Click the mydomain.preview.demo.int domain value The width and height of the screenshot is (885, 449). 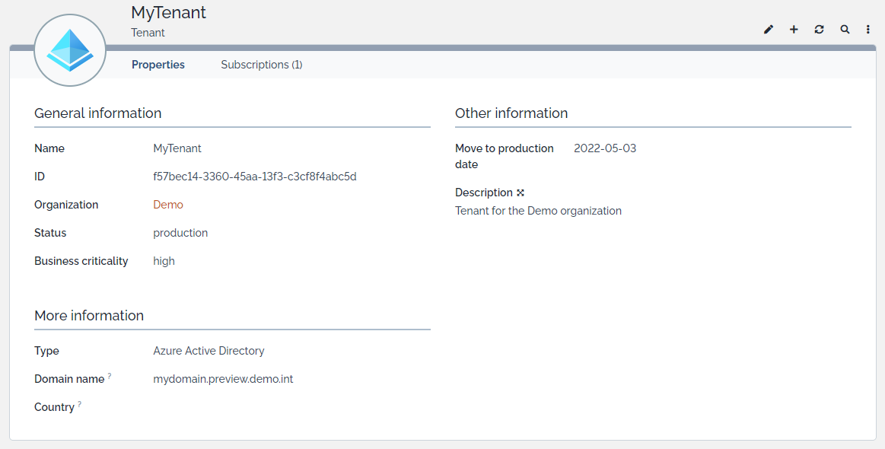(223, 379)
